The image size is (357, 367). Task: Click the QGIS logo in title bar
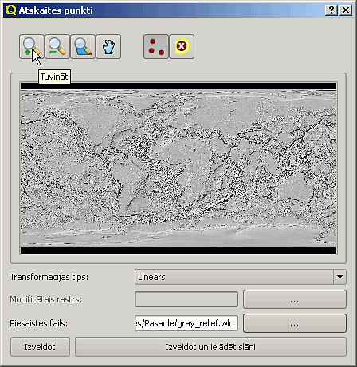click(10, 10)
